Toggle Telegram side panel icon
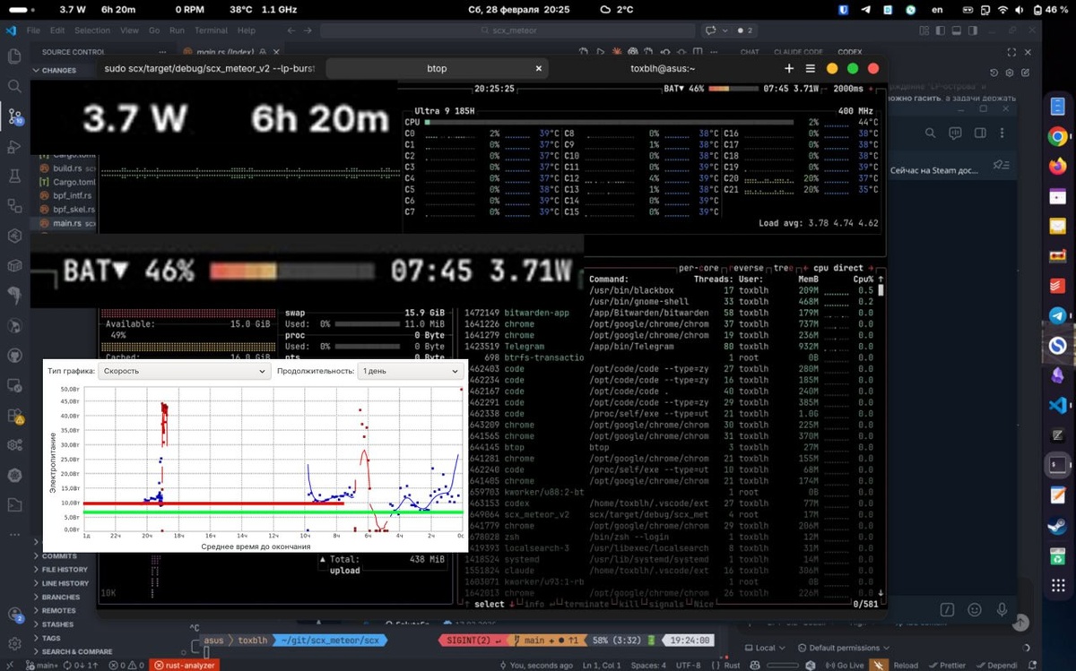Viewport: 1076px width, 671px height. [980, 133]
